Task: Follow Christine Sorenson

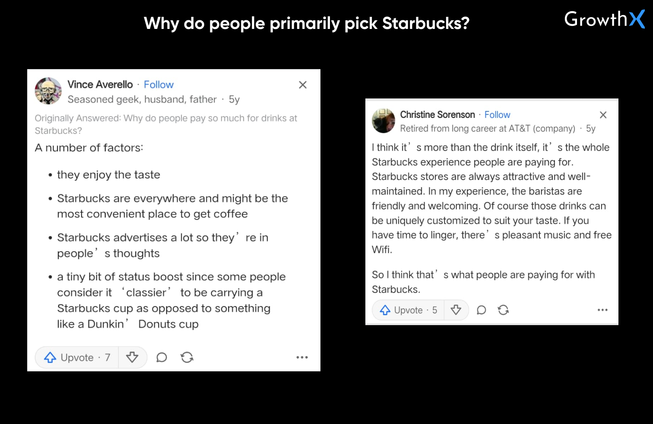Action: 497,115
